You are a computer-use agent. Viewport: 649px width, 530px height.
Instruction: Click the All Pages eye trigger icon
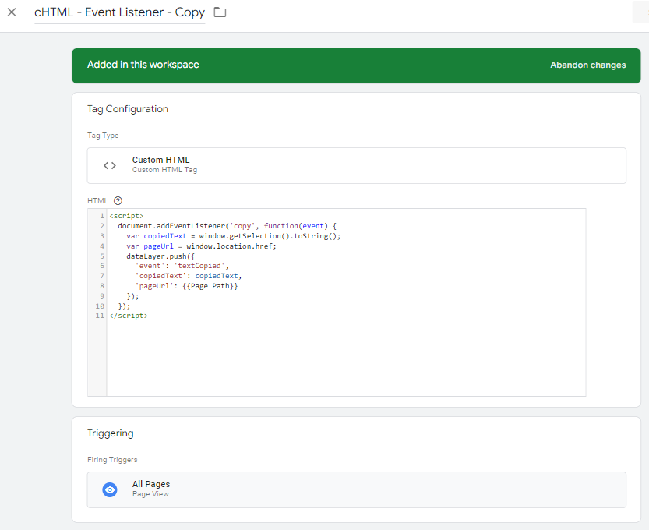pyautogui.click(x=110, y=489)
